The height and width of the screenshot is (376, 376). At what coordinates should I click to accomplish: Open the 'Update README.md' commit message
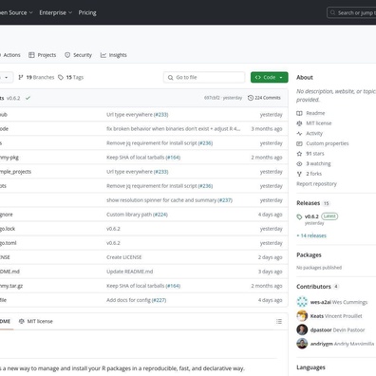(130, 272)
